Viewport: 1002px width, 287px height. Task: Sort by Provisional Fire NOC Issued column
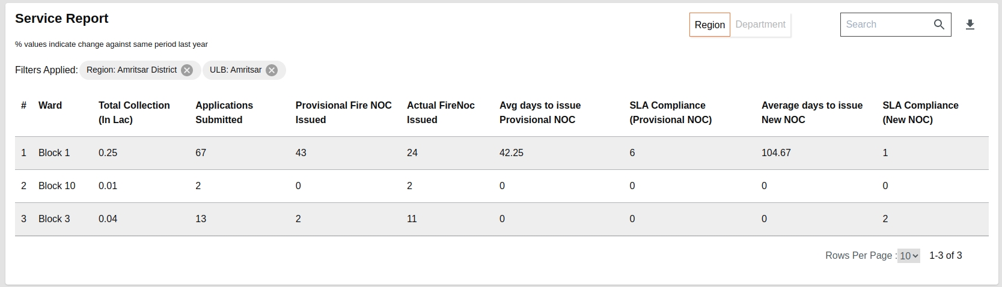[x=343, y=112]
